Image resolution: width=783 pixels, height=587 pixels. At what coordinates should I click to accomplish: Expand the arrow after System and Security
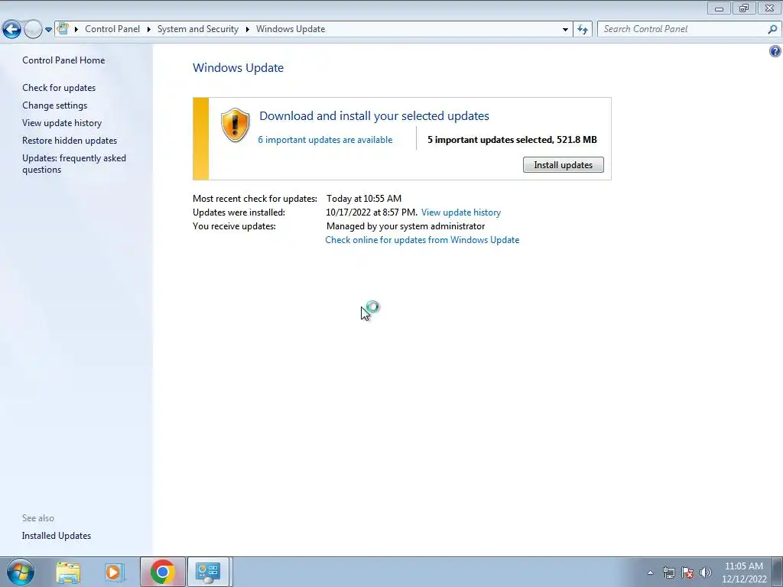247,29
